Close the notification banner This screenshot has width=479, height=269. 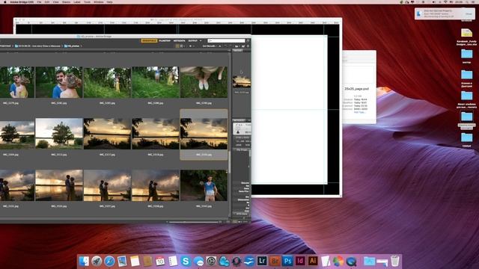[469, 13]
